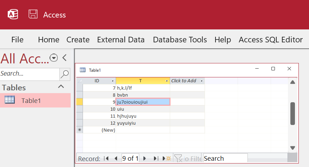Go to the first record
The height and width of the screenshot is (167, 309).
(107, 158)
